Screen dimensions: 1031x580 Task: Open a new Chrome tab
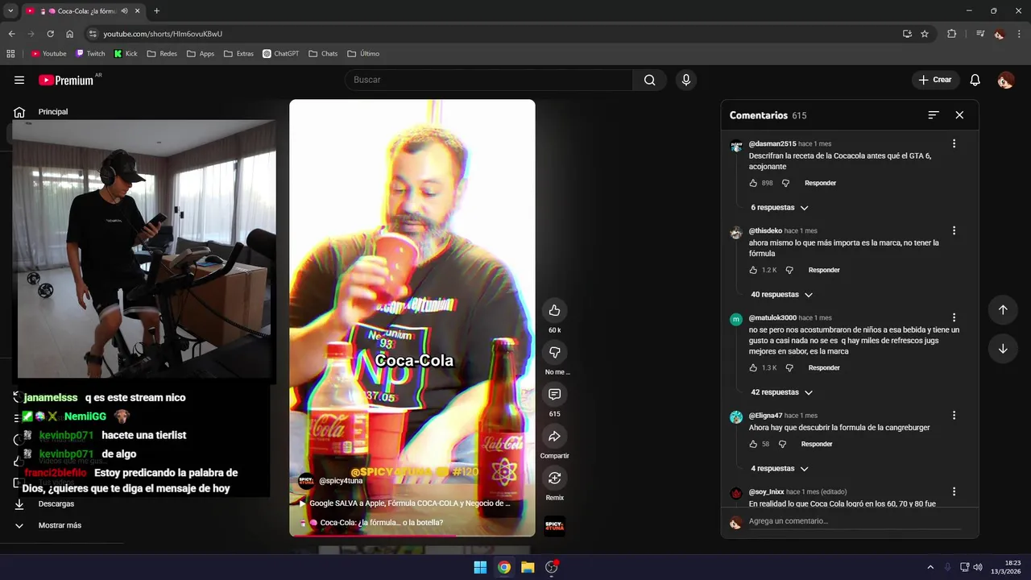click(x=156, y=11)
